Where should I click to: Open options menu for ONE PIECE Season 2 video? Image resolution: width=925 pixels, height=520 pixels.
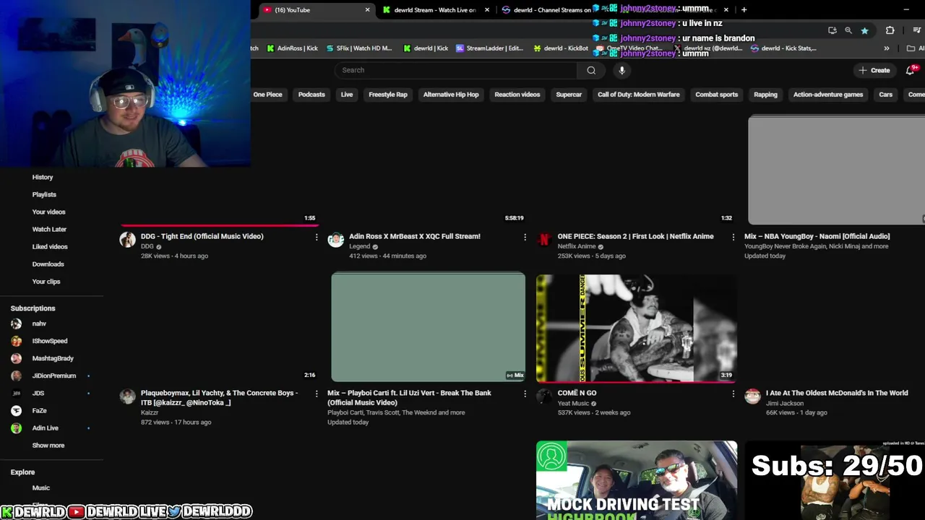tap(733, 237)
